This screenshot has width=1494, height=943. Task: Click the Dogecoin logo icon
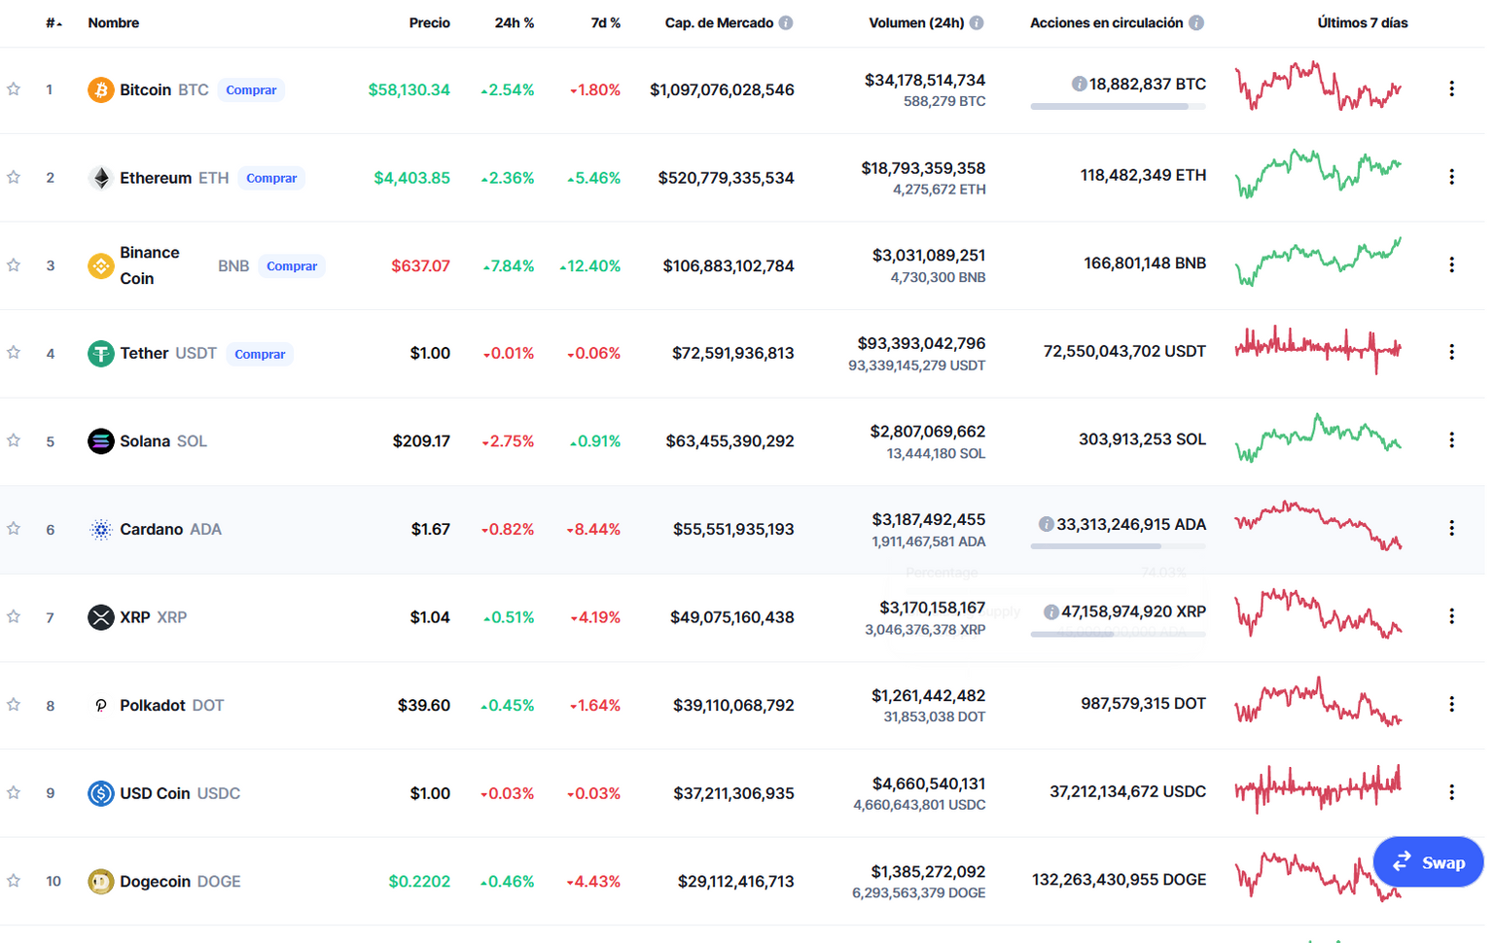101,882
